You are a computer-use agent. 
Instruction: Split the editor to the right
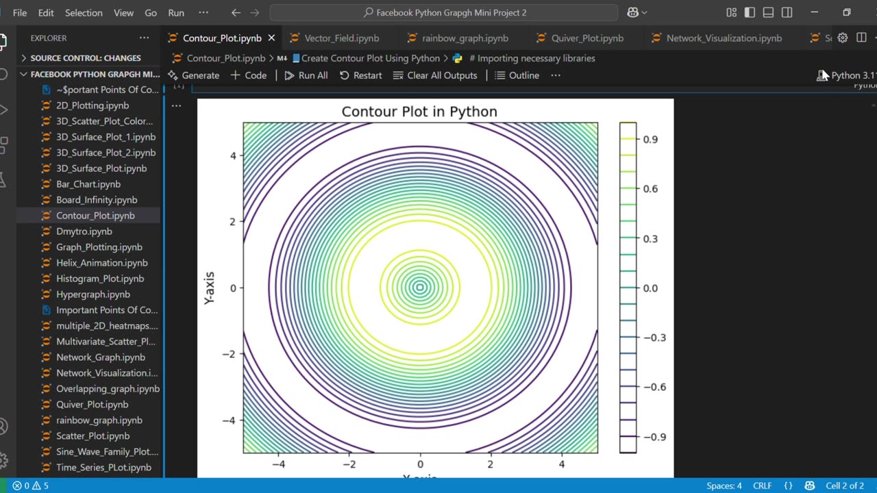coord(861,38)
